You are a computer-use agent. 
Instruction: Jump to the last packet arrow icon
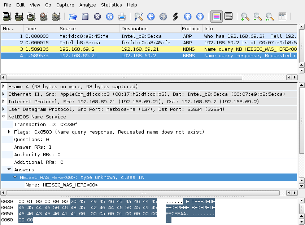pos(200,17)
